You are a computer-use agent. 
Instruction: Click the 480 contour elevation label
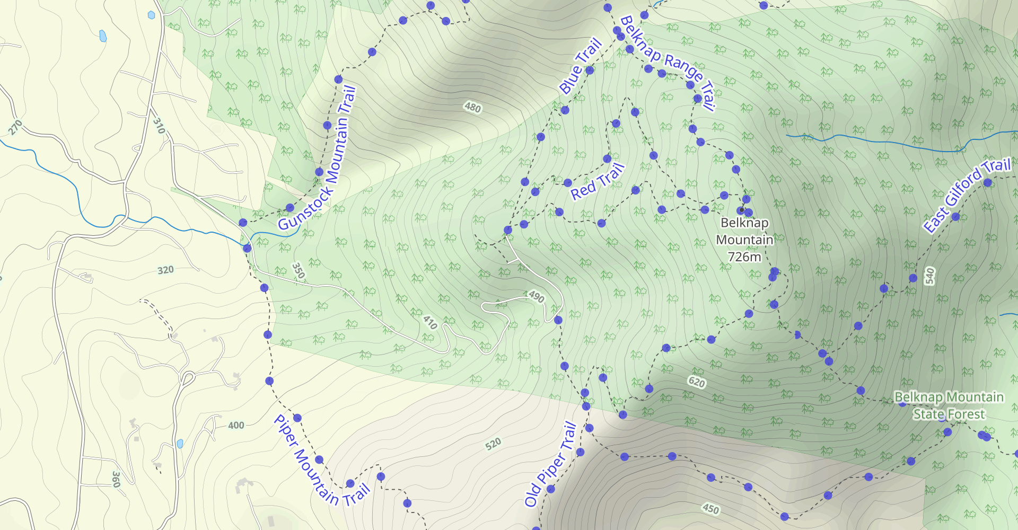click(472, 108)
